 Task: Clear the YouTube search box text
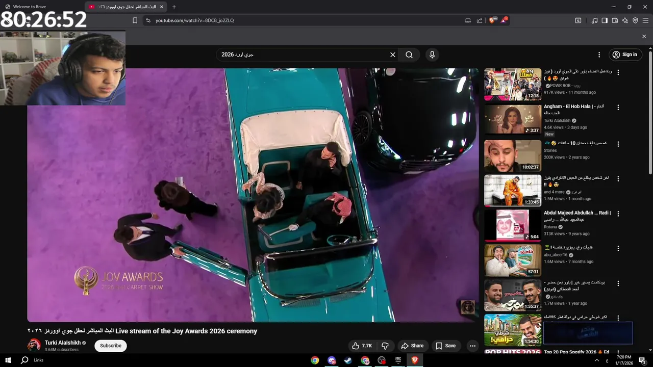pos(393,55)
